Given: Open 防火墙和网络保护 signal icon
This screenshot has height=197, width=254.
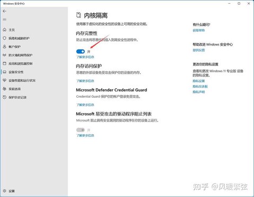Looking at the screenshot, I should click(x=5, y=55).
